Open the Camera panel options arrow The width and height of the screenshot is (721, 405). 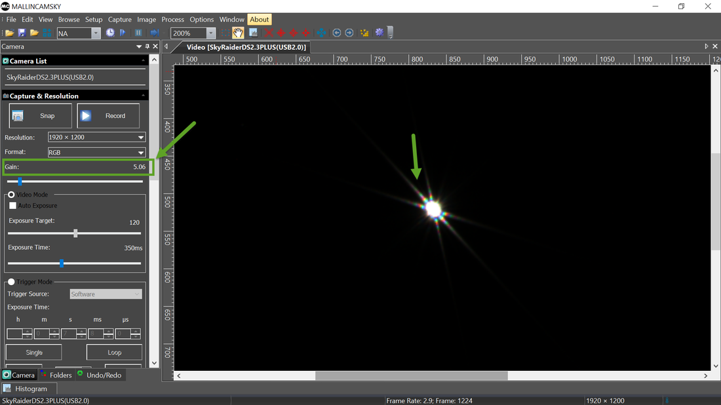[x=139, y=47]
